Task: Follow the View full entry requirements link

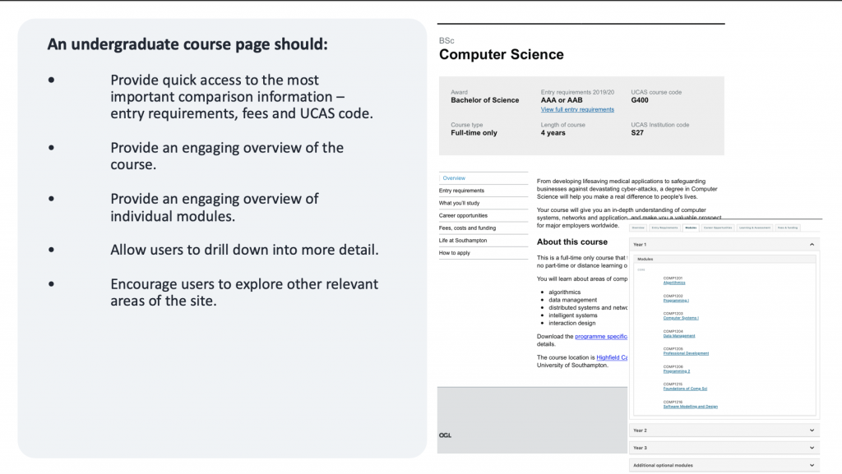Action: click(x=577, y=109)
